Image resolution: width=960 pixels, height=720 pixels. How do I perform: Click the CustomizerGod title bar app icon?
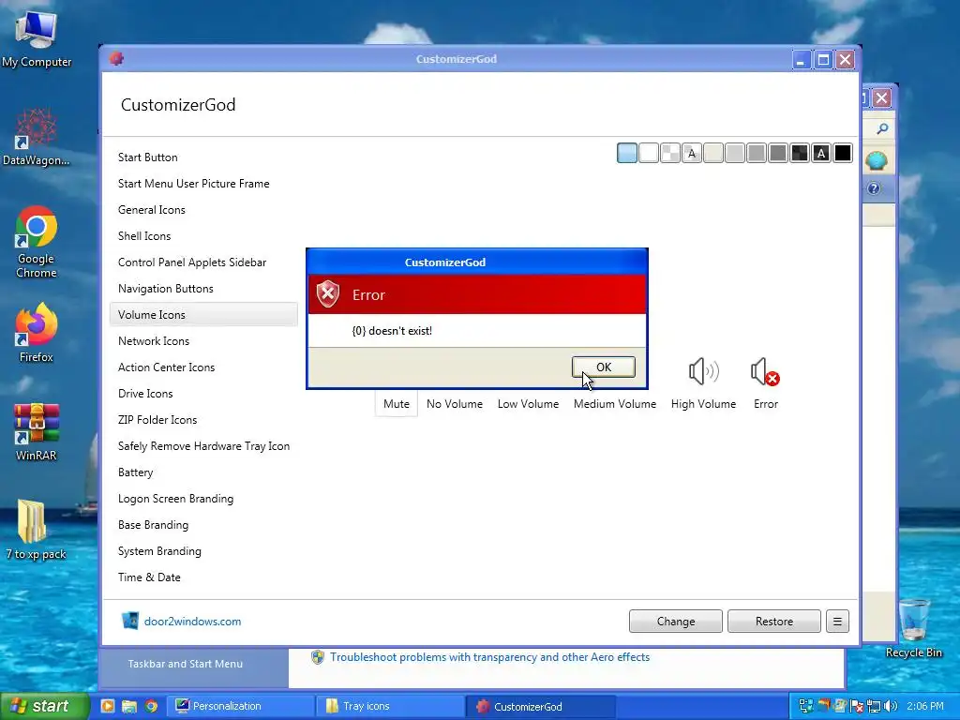coord(116,59)
